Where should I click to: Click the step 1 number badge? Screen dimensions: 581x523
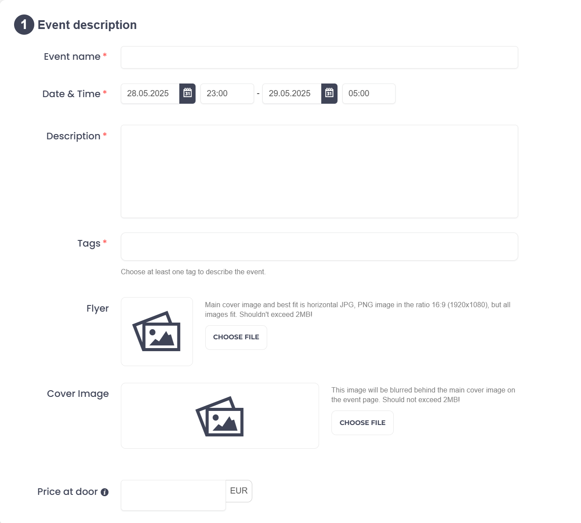click(24, 25)
